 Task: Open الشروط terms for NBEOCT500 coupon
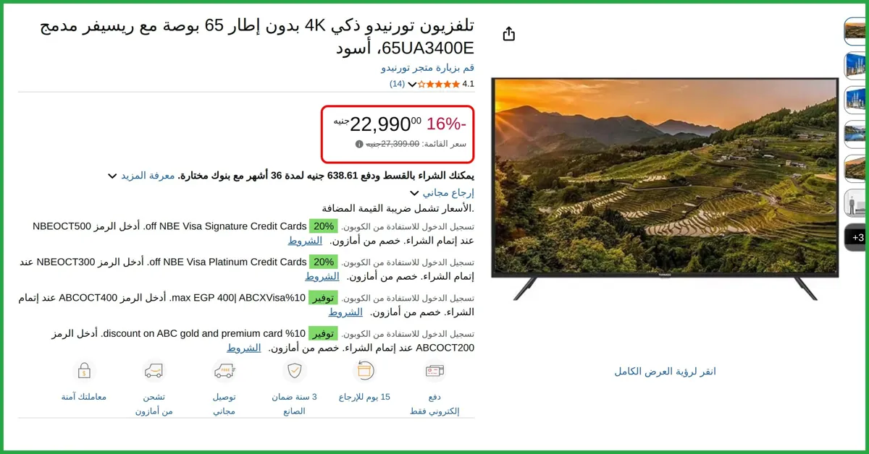(x=305, y=241)
